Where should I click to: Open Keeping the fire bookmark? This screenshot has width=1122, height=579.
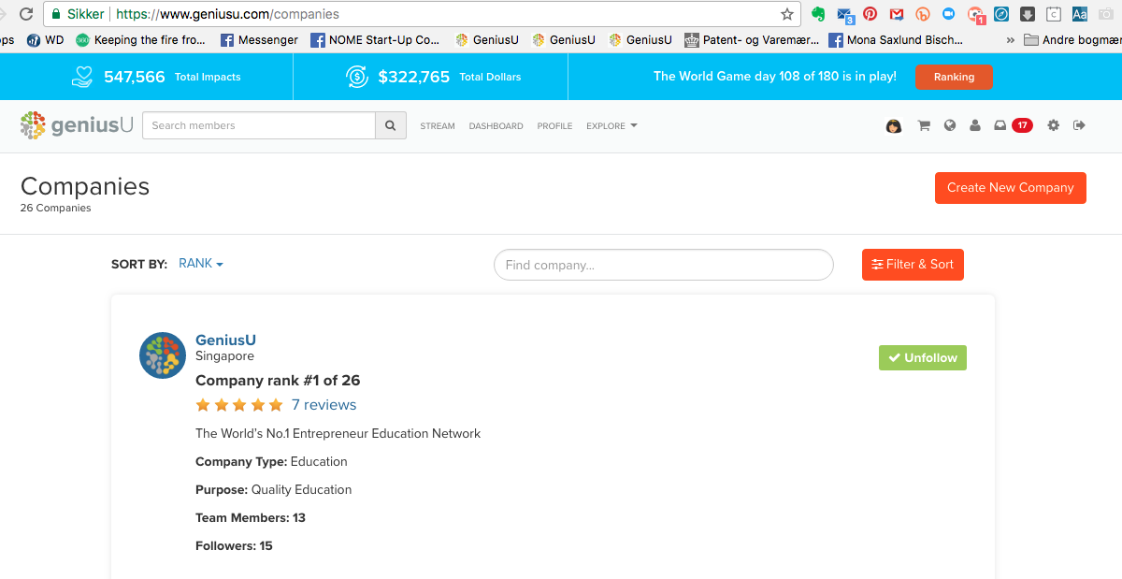[x=140, y=40]
